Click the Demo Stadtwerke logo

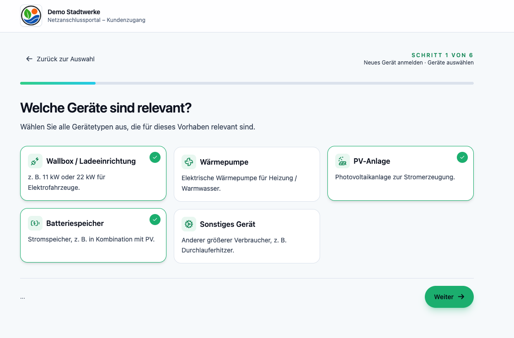[31, 16]
